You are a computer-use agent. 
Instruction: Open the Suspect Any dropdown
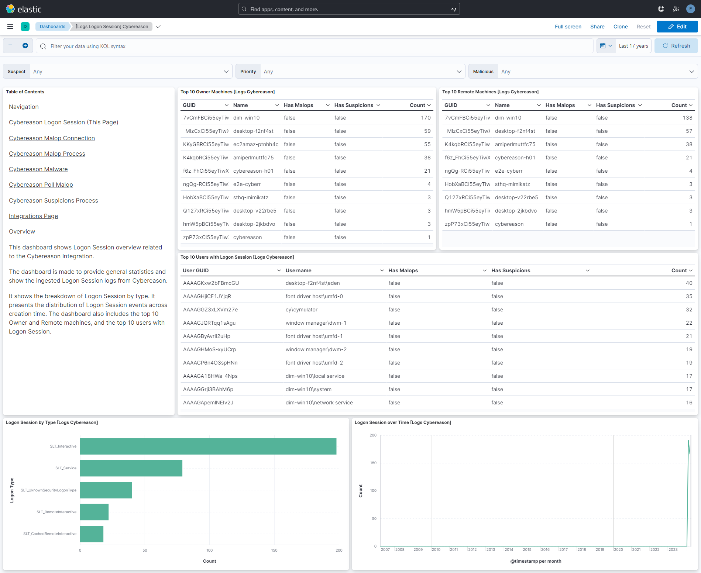pos(226,71)
